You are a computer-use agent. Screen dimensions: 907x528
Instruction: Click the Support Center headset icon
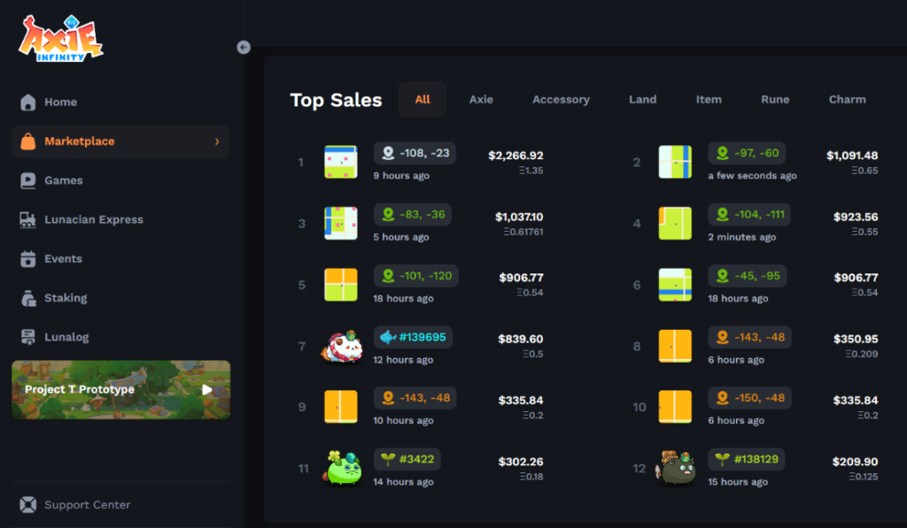coord(27,504)
